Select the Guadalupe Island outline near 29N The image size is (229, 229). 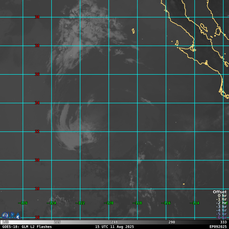[133, 31]
